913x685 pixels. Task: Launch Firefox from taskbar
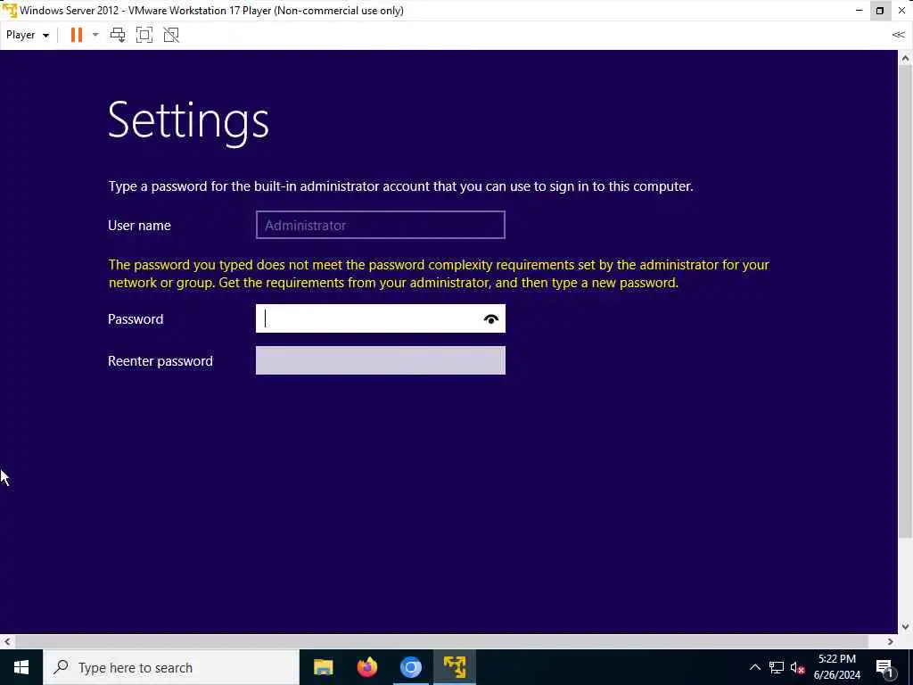(x=367, y=667)
